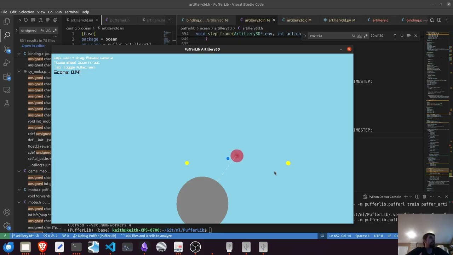The image size is (453, 255).
Task: Toggle match whole word in sidebar search
Action: 48,30
